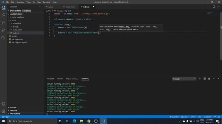The height and width of the screenshot is (124, 222).
Task: Open the terminal selector '1: node' dropdown
Action: click(x=184, y=79)
